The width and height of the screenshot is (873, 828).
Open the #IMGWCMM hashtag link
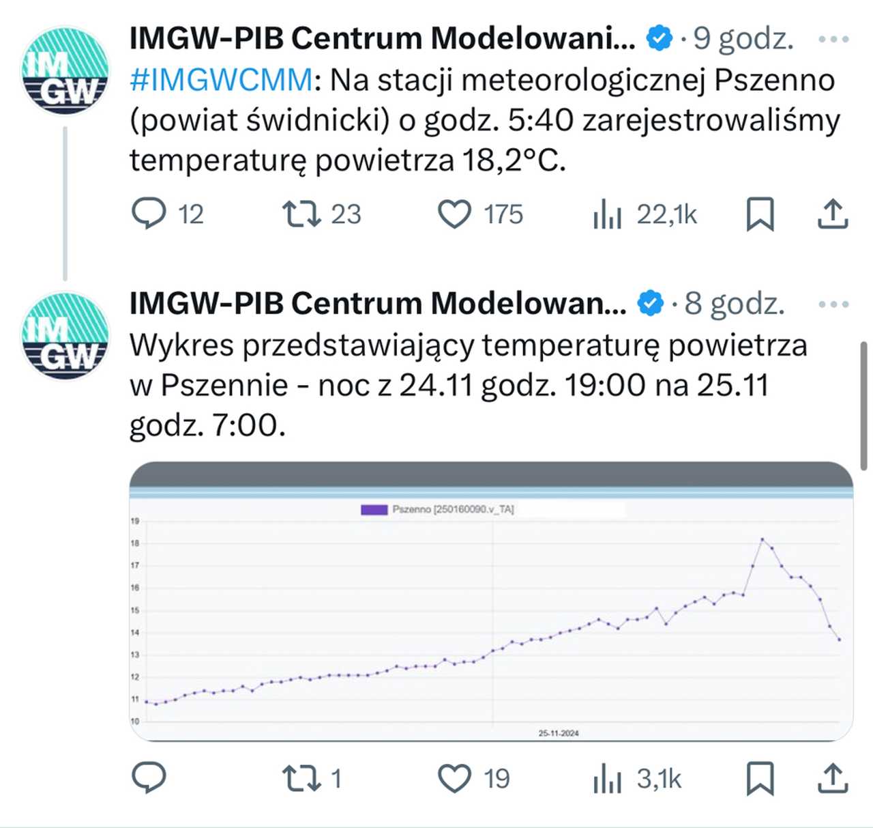(x=221, y=80)
